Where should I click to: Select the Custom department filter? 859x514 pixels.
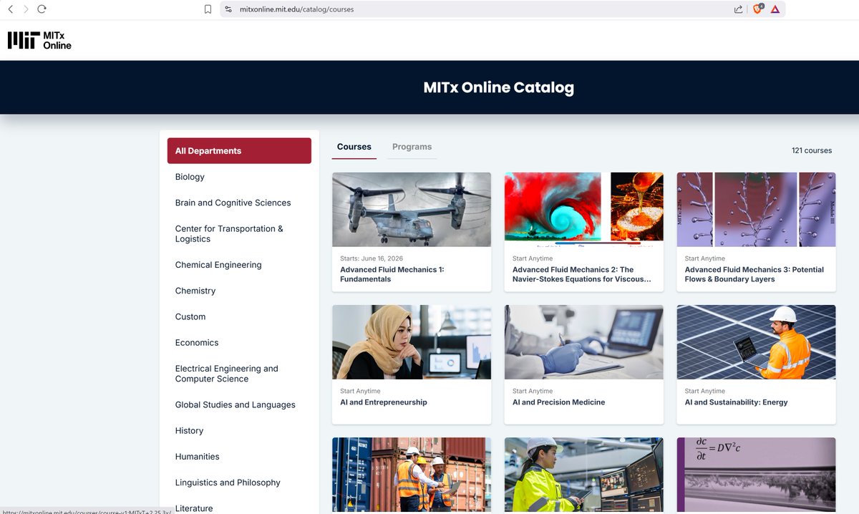190,316
